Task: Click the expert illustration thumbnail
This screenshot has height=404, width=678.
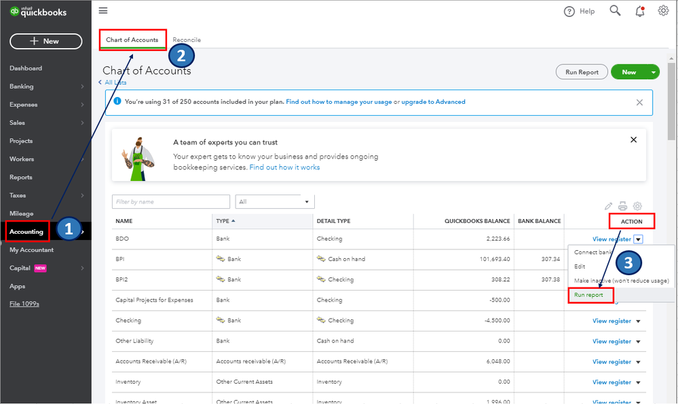Action: pyautogui.click(x=138, y=159)
